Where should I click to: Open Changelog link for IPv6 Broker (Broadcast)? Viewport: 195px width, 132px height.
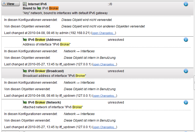[x=105, y=96]
